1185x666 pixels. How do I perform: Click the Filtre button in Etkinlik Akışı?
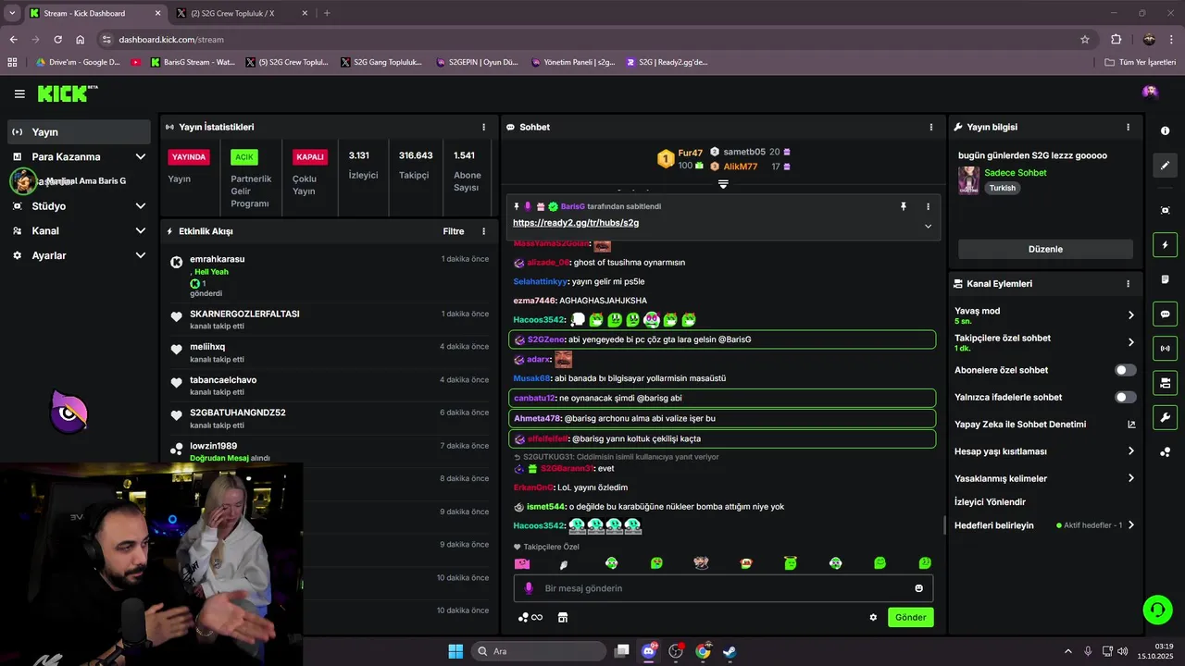pos(454,231)
